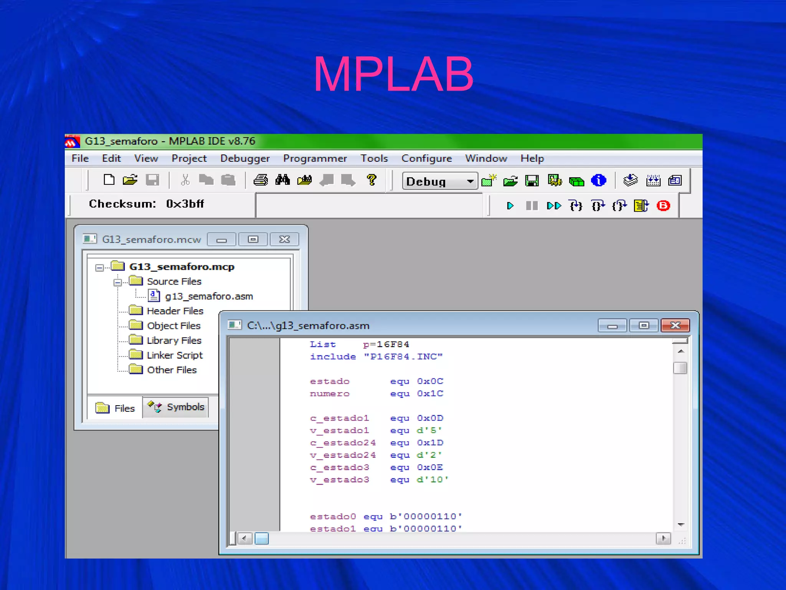Click the Halt pause icon

(x=532, y=206)
